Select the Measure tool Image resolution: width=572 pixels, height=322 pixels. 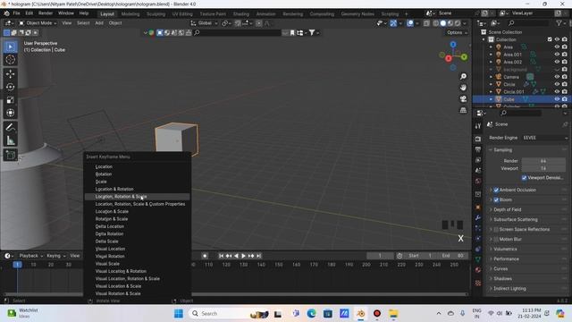tap(10, 140)
